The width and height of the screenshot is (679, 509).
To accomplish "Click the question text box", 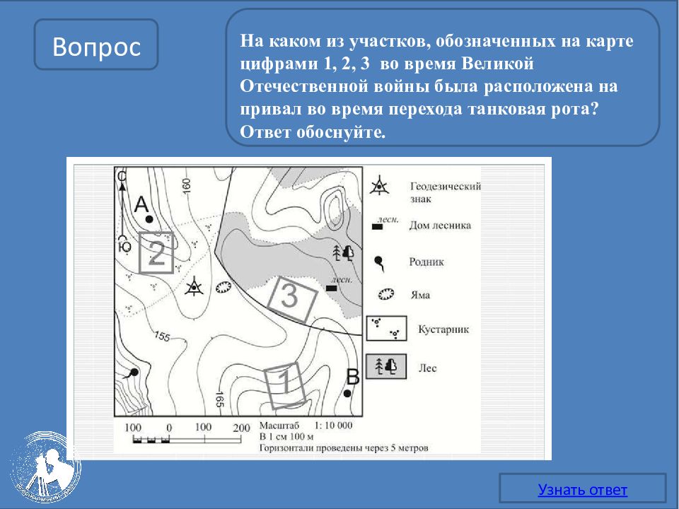I will [443, 78].
